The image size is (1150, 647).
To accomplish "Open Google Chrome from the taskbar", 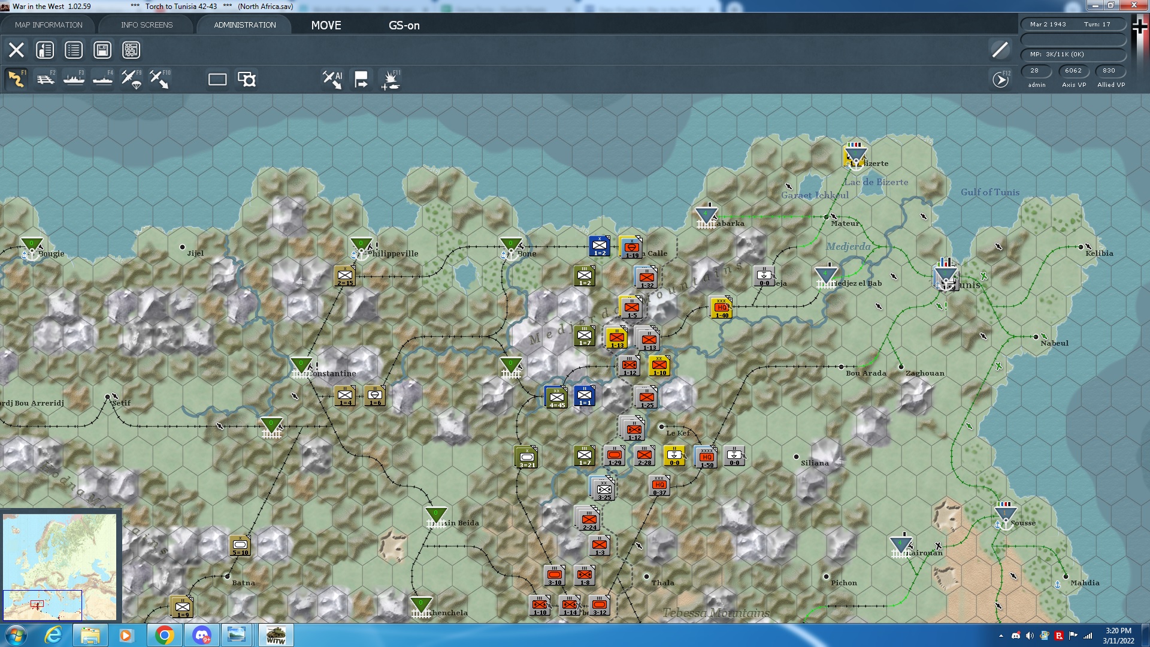I will coord(164,635).
